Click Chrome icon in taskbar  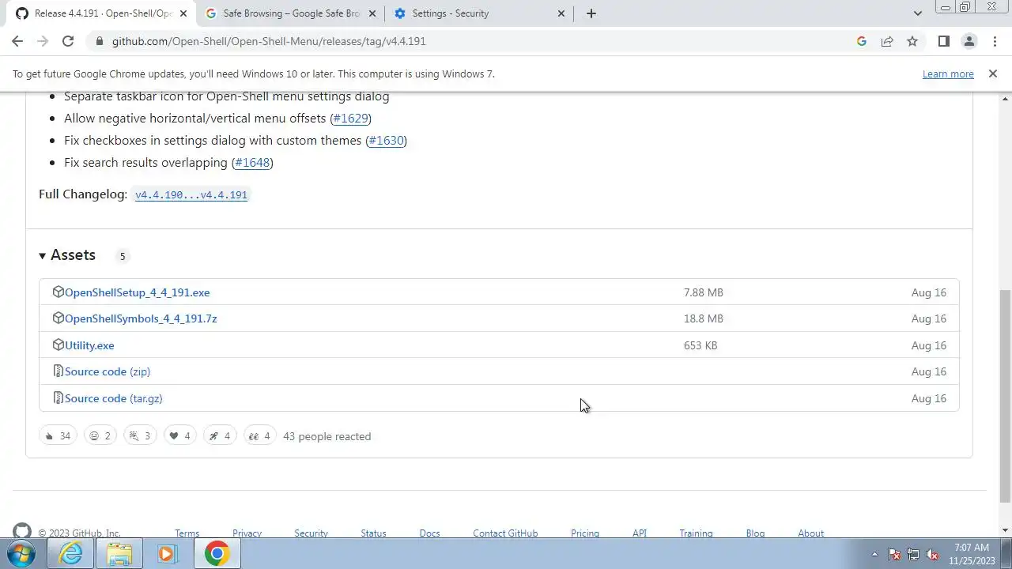pyautogui.click(x=217, y=554)
